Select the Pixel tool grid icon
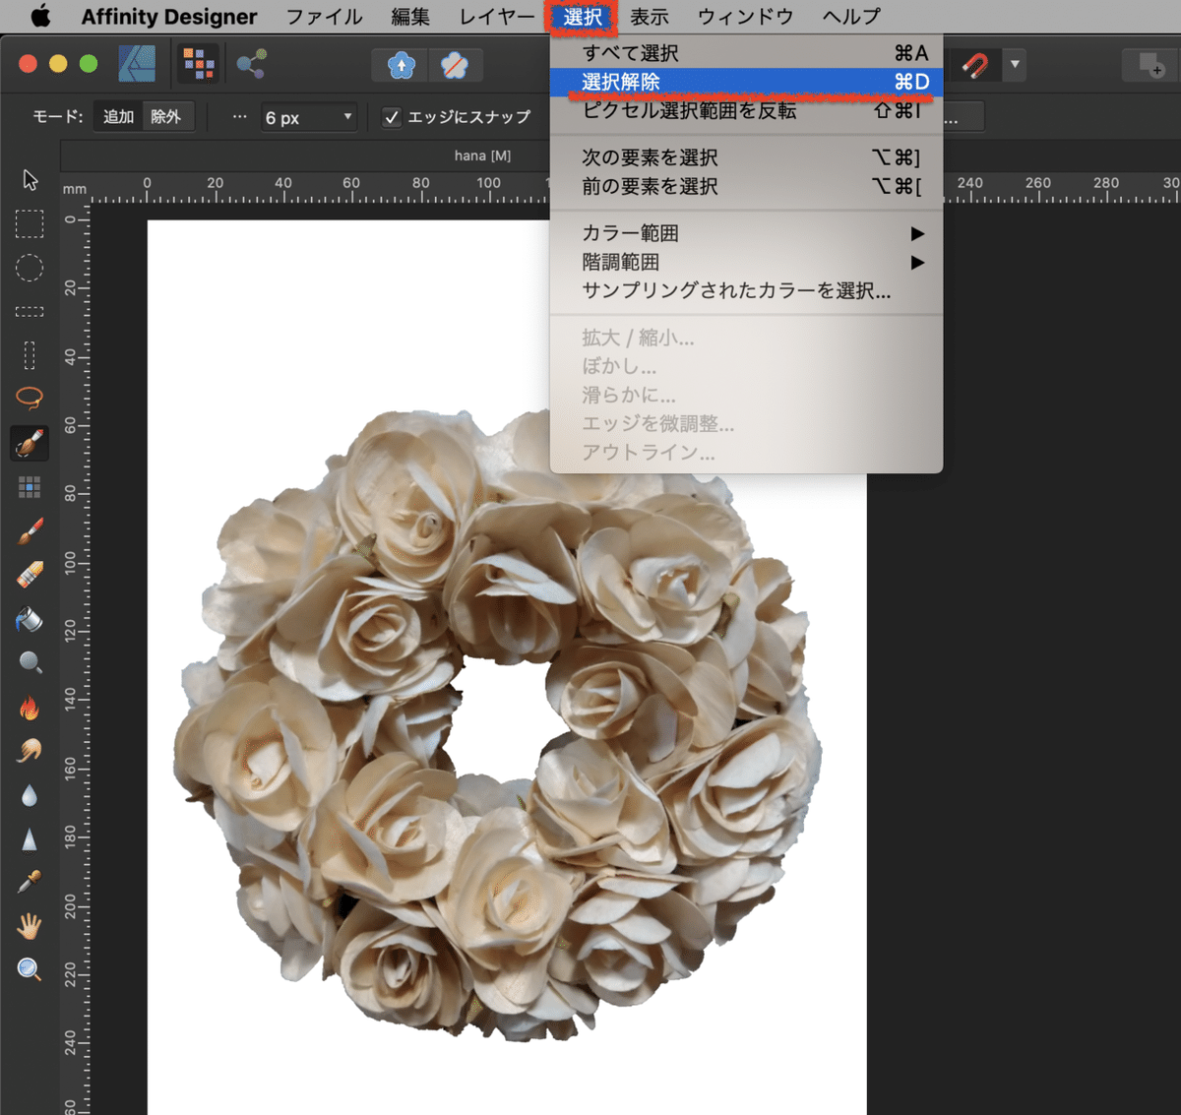The height and width of the screenshot is (1115, 1181). [30, 486]
